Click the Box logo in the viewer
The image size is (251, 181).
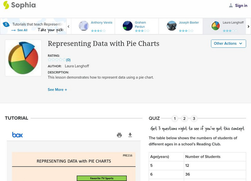click(x=18, y=135)
